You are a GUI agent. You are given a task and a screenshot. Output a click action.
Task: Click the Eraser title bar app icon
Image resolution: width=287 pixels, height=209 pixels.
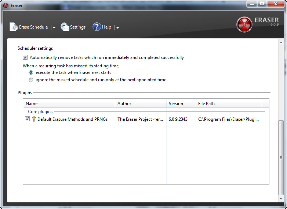pos(6,5)
